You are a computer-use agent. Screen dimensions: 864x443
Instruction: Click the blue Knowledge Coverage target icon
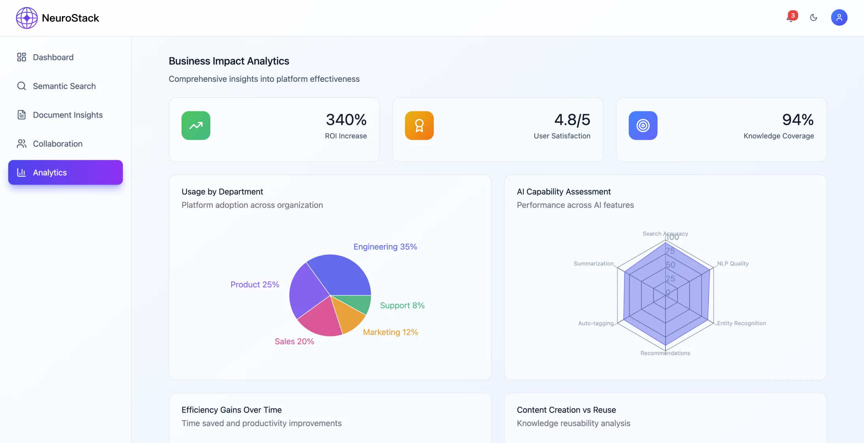pyautogui.click(x=643, y=126)
